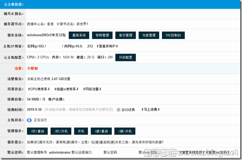Click the 主机IP地址 row label
Image resolution: width=242 pixels, height=160 pixels.
pyautogui.click(x=13, y=46)
